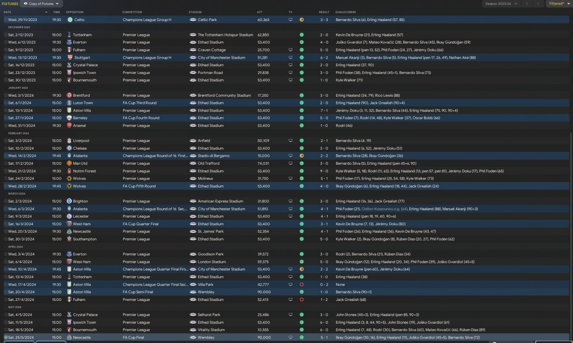Click the Liverpool club badge
Screen dimensions: 573x343
pyautogui.click(x=69, y=141)
